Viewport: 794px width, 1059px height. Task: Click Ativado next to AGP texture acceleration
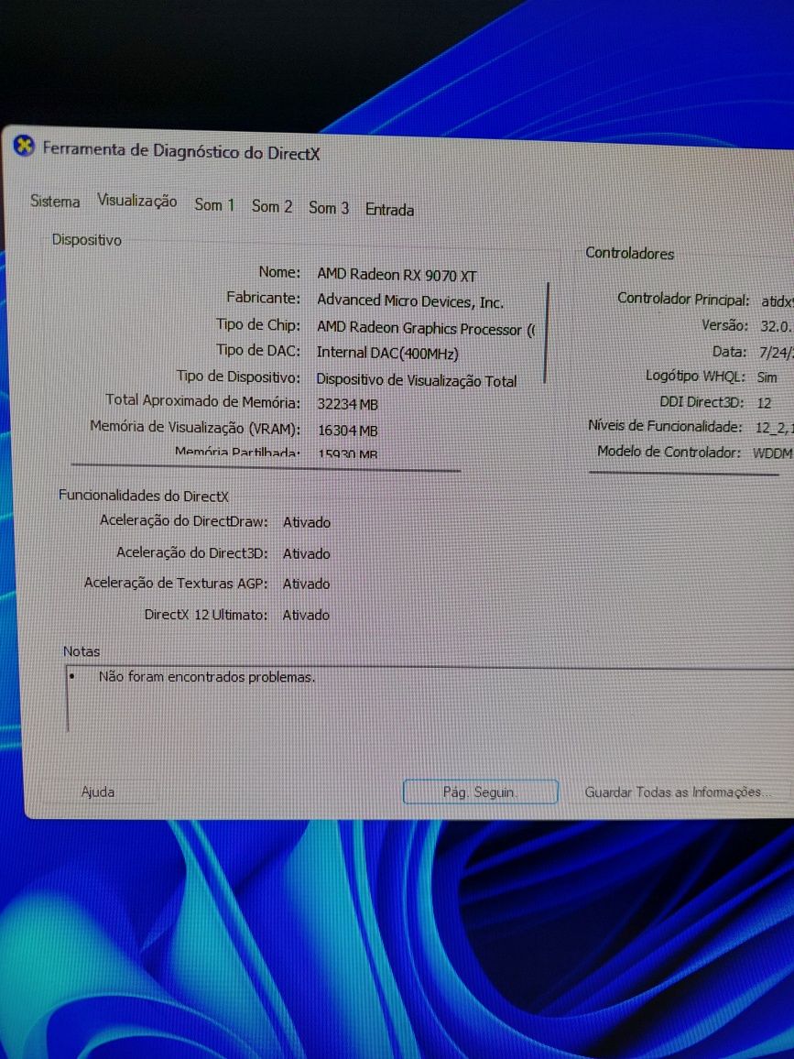(x=307, y=584)
